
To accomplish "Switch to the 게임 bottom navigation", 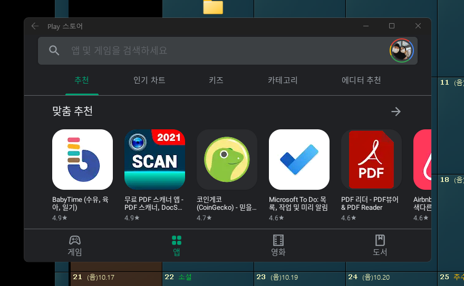I will point(75,246).
